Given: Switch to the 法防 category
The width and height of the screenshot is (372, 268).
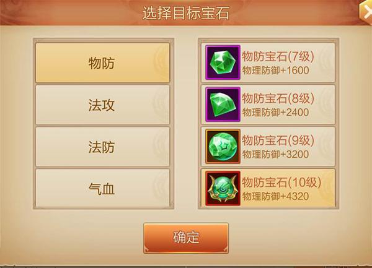Looking at the screenshot, I should 102,147.
